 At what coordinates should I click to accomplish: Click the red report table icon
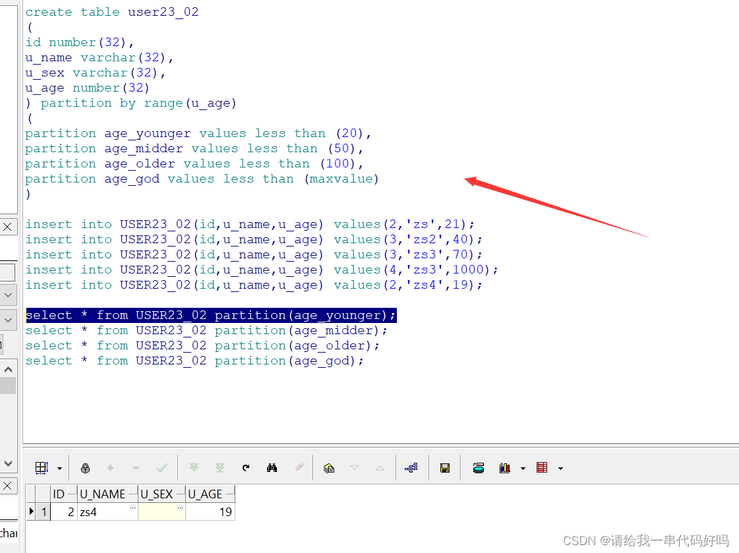542,468
